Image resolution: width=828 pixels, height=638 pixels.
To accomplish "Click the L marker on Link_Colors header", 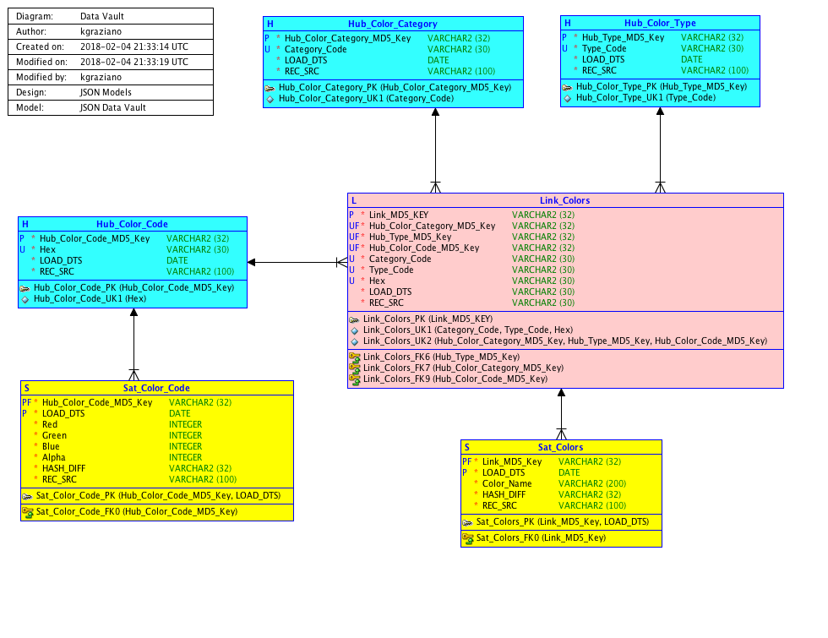I will click(354, 201).
